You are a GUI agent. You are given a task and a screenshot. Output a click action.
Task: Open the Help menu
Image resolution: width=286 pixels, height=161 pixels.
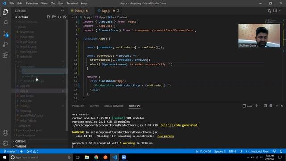(84, 3)
